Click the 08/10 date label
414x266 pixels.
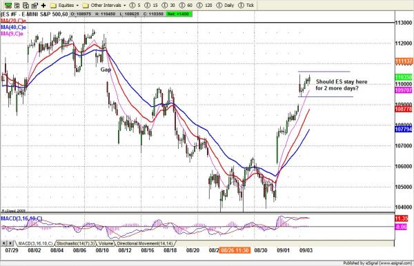[102, 250]
